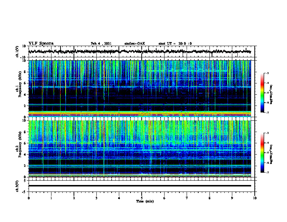
Task: Click the "VLF Spectra" plot title
Action: click(x=41, y=44)
